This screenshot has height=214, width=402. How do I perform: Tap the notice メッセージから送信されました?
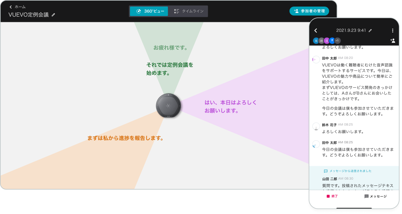click(x=350, y=171)
